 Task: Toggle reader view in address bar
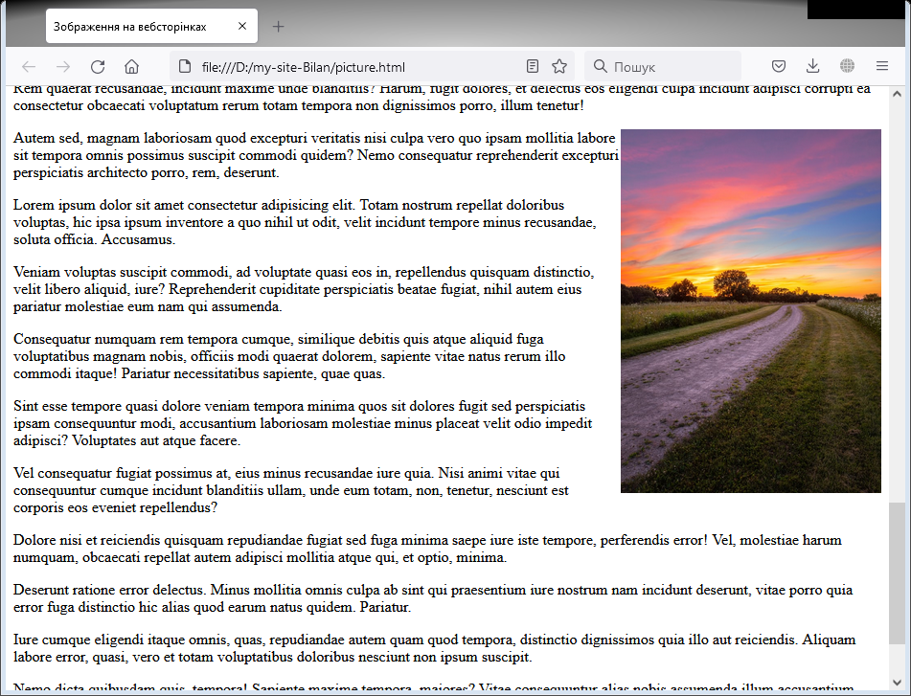pos(533,66)
